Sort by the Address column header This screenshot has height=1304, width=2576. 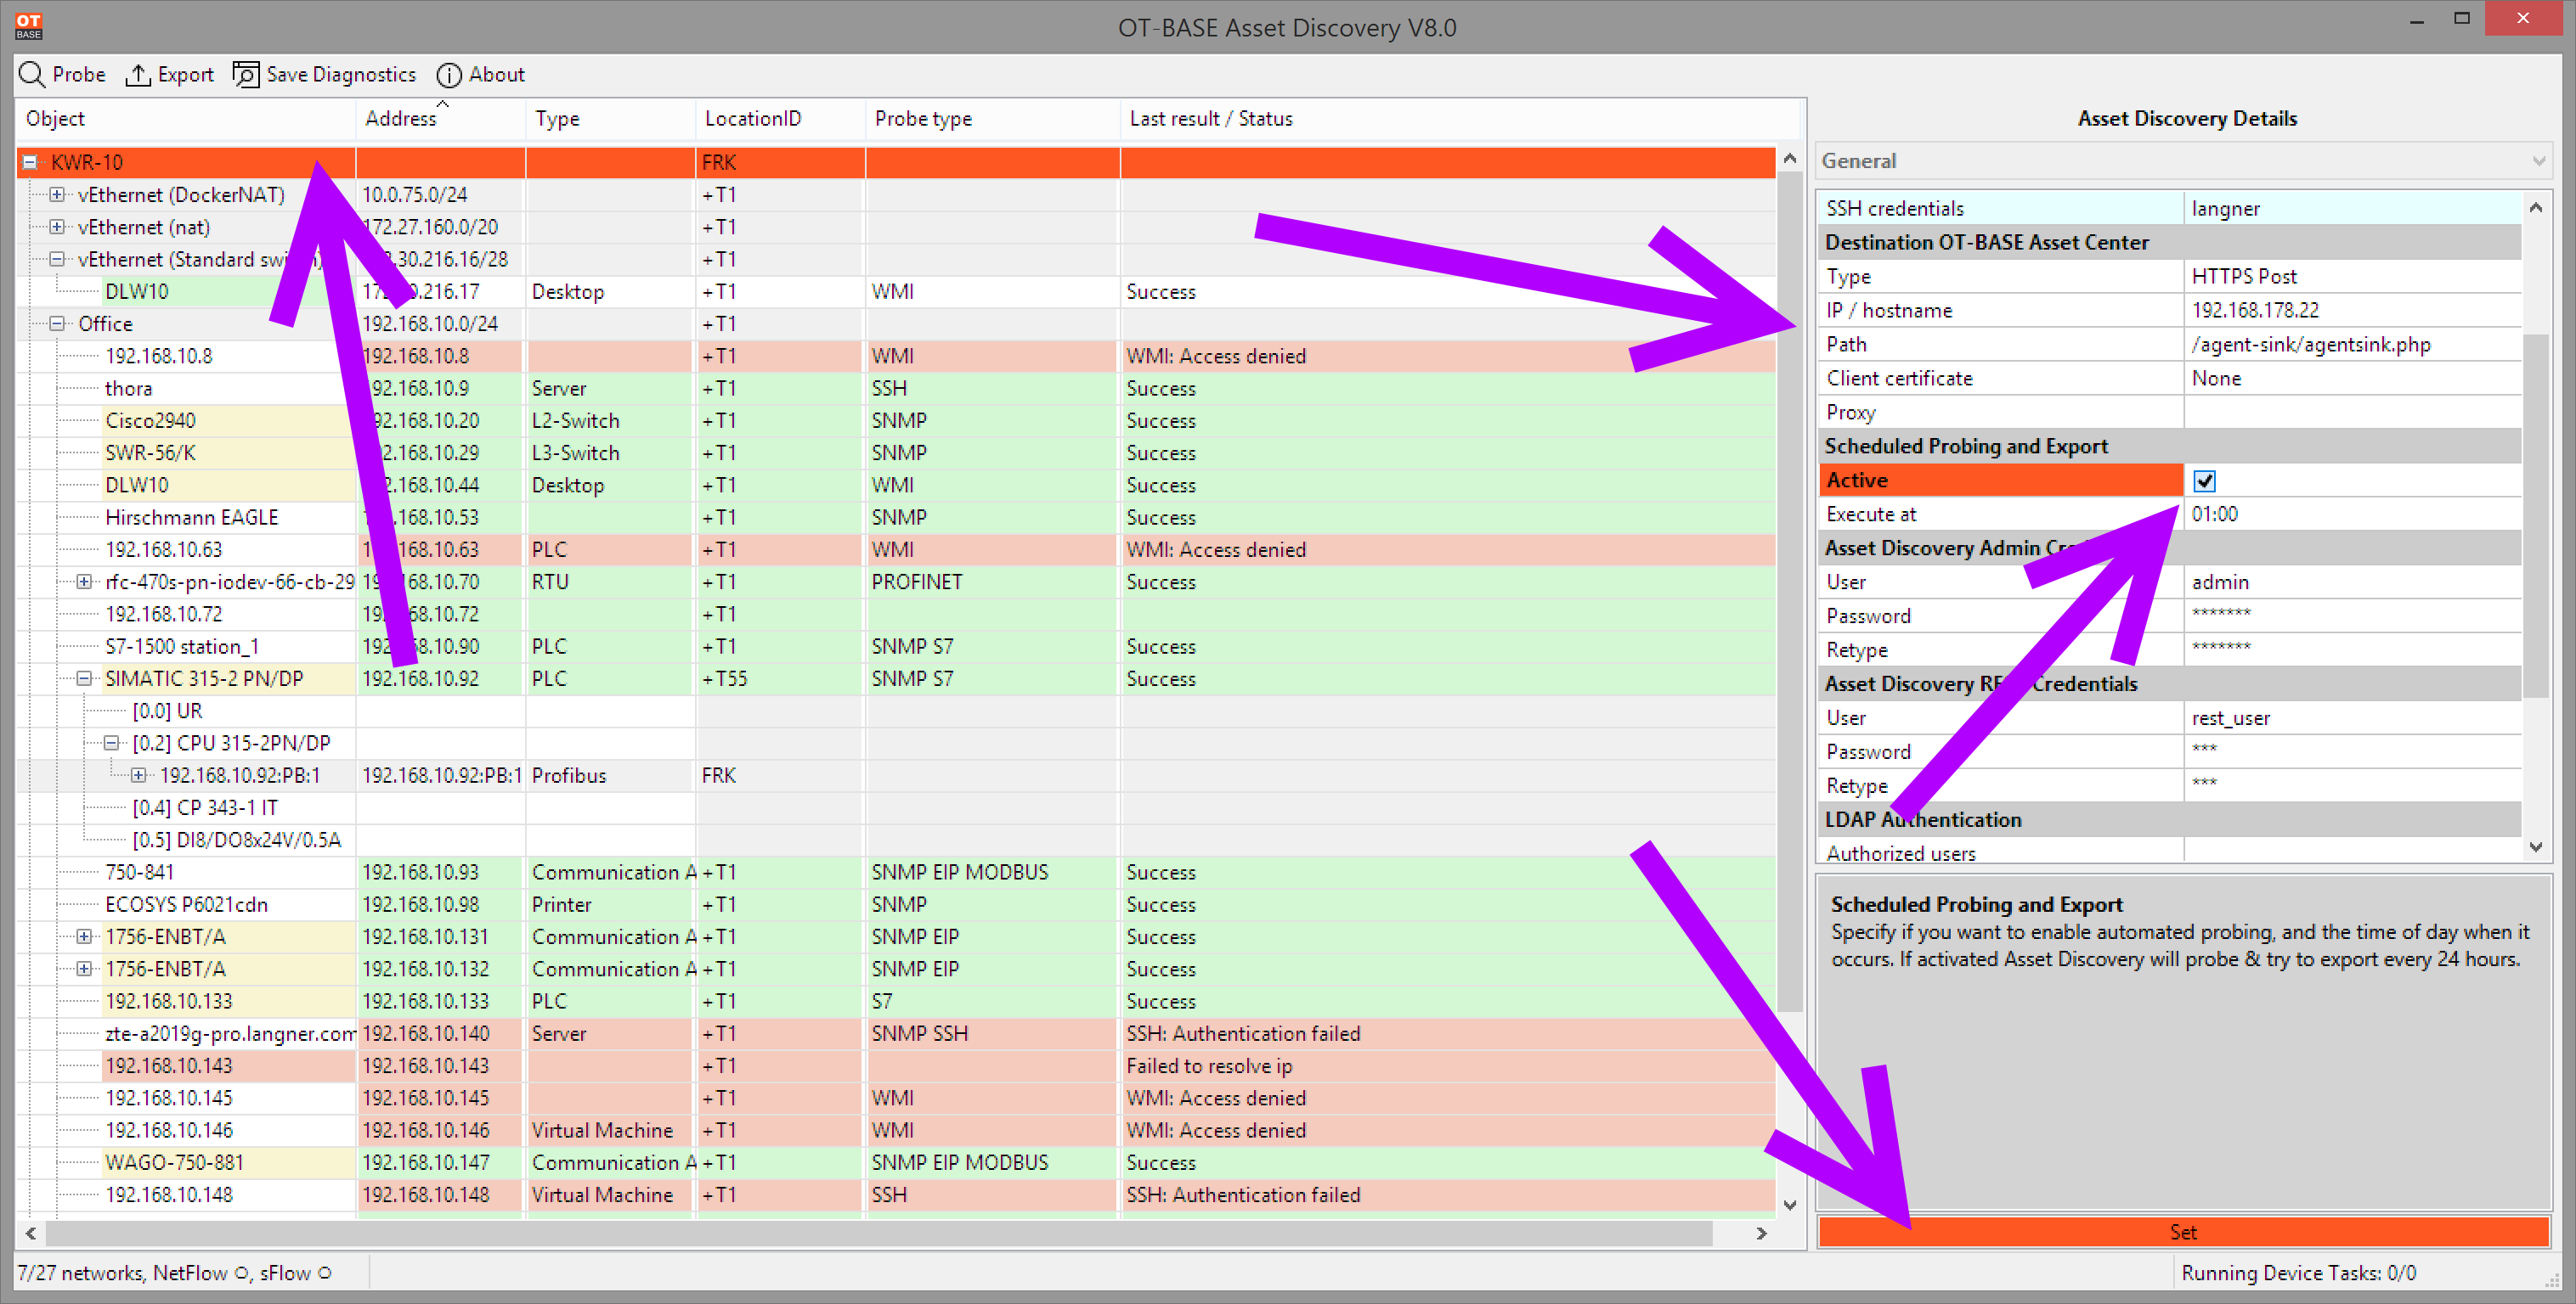tap(440, 119)
